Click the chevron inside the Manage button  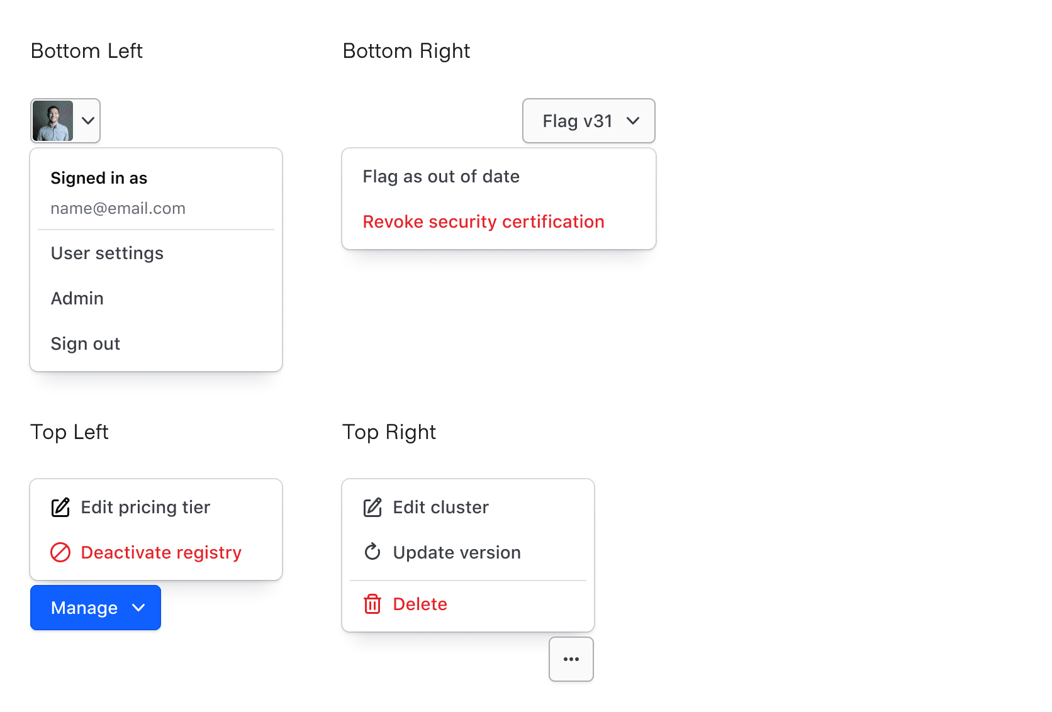click(139, 608)
